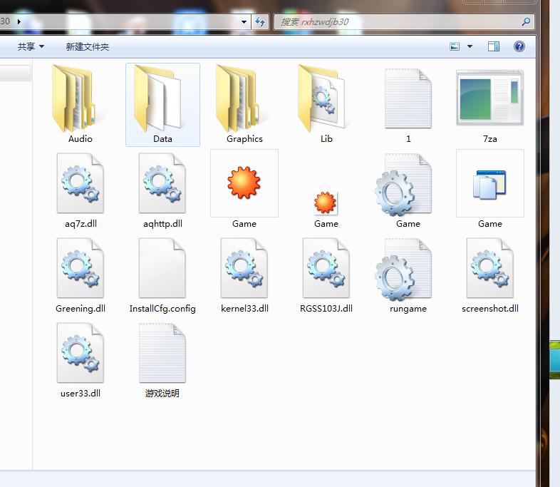Open the view options dropdown arrow
The height and width of the screenshot is (487, 560).
(470, 46)
